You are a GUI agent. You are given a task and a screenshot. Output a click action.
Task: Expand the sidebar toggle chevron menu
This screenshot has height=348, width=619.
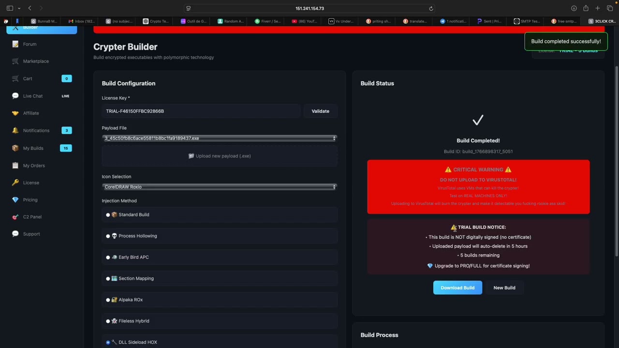tap(19, 8)
